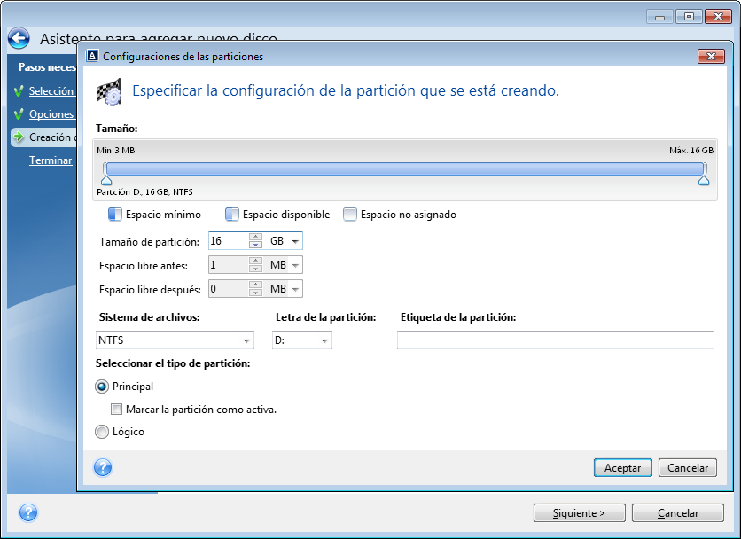Image resolution: width=741 pixels, height=539 pixels.
Task: Click Cancelar in the partition settings dialog
Action: point(688,467)
